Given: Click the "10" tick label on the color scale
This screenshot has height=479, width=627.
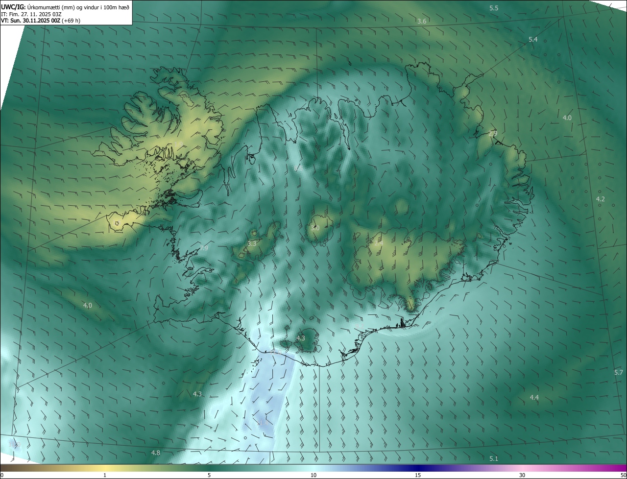Looking at the screenshot, I should 313,475.
